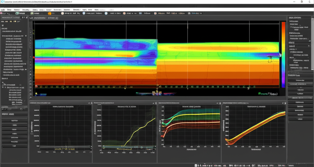The height and width of the screenshot is (167, 314).
Task: Click the header icon on the yellow rising curve panel
Action: pyautogui.click(x=154, y=103)
